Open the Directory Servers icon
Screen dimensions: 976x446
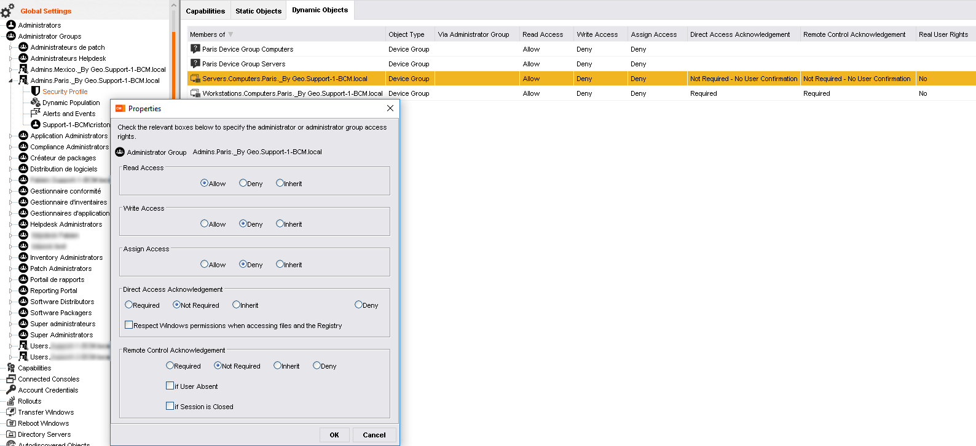pos(11,434)
